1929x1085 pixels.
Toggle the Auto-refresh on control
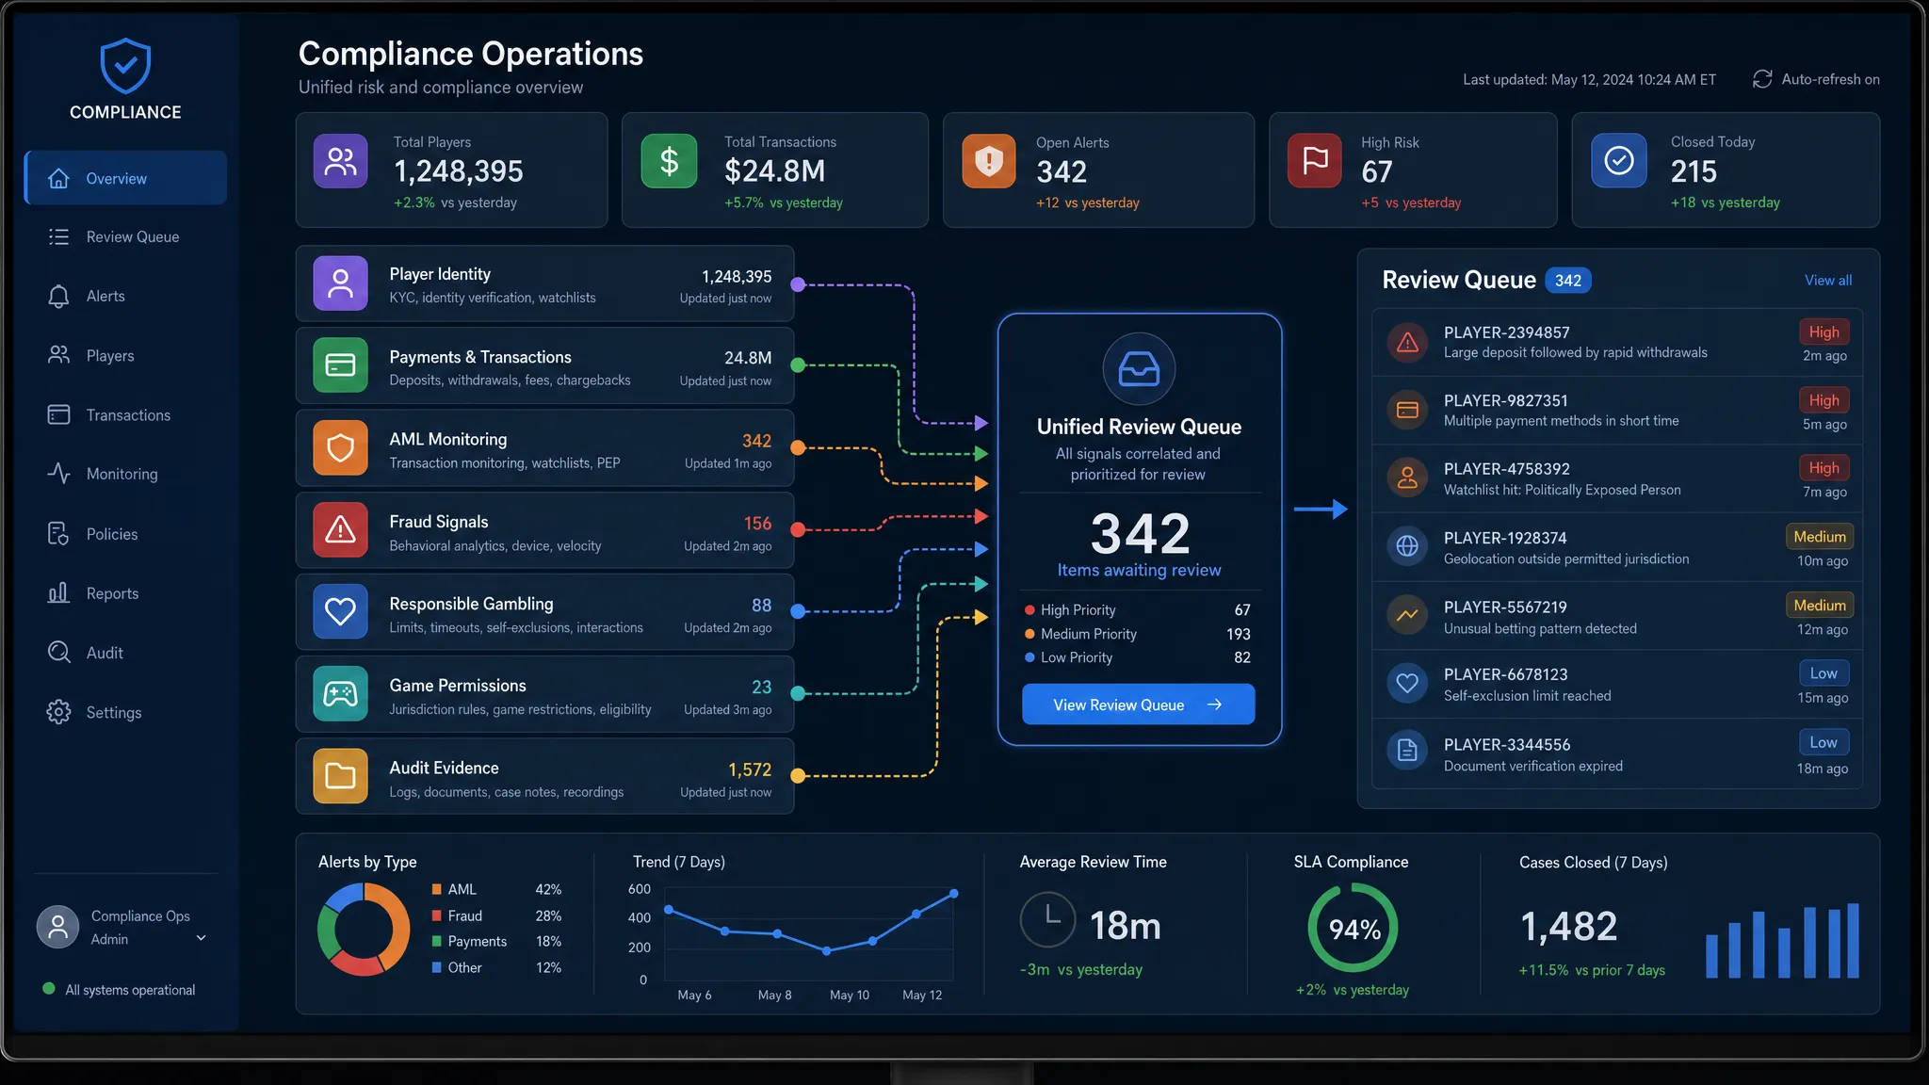point(1816,79)
